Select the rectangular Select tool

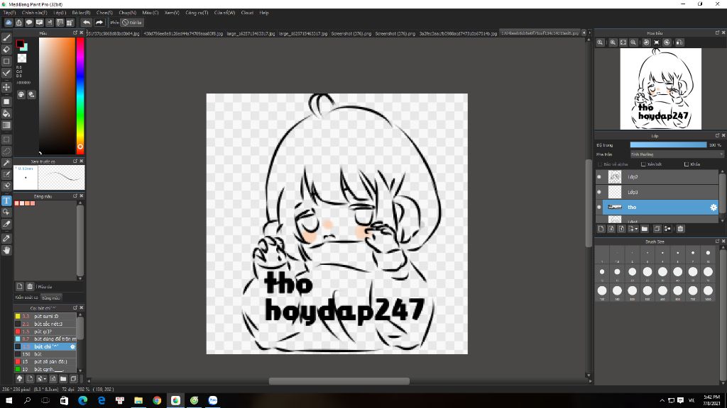coord(6,140)
